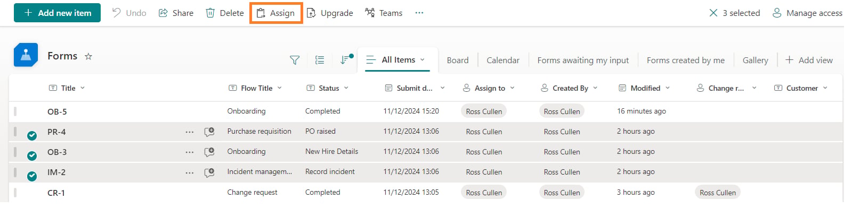The height and width of the screenshot is (208, 852).
Task: Deselect the PR-4 row checkbox
Action: click(x=32, y=136)
